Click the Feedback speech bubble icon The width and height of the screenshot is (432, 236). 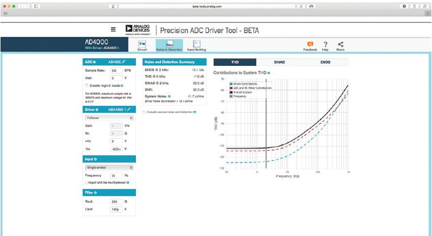[310, 44]
